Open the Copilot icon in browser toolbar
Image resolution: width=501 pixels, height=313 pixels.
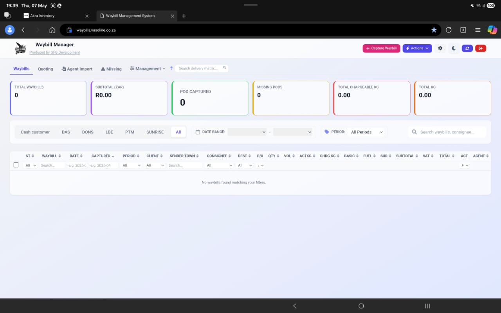[492, 30]
